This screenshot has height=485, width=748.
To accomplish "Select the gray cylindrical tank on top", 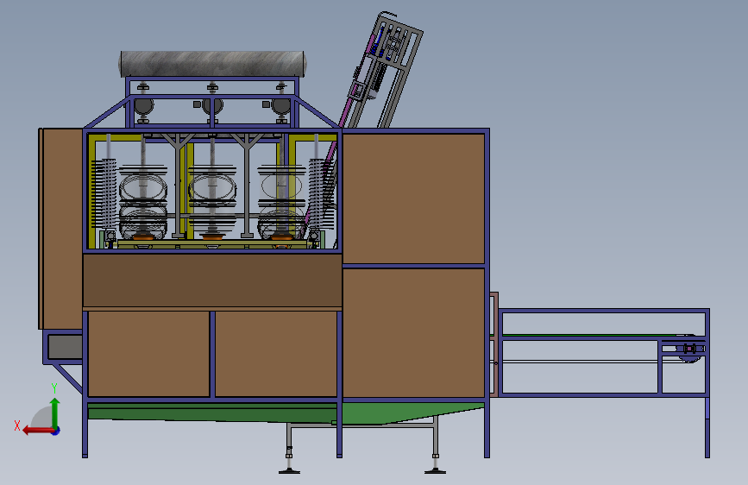I will click(213, 64).
